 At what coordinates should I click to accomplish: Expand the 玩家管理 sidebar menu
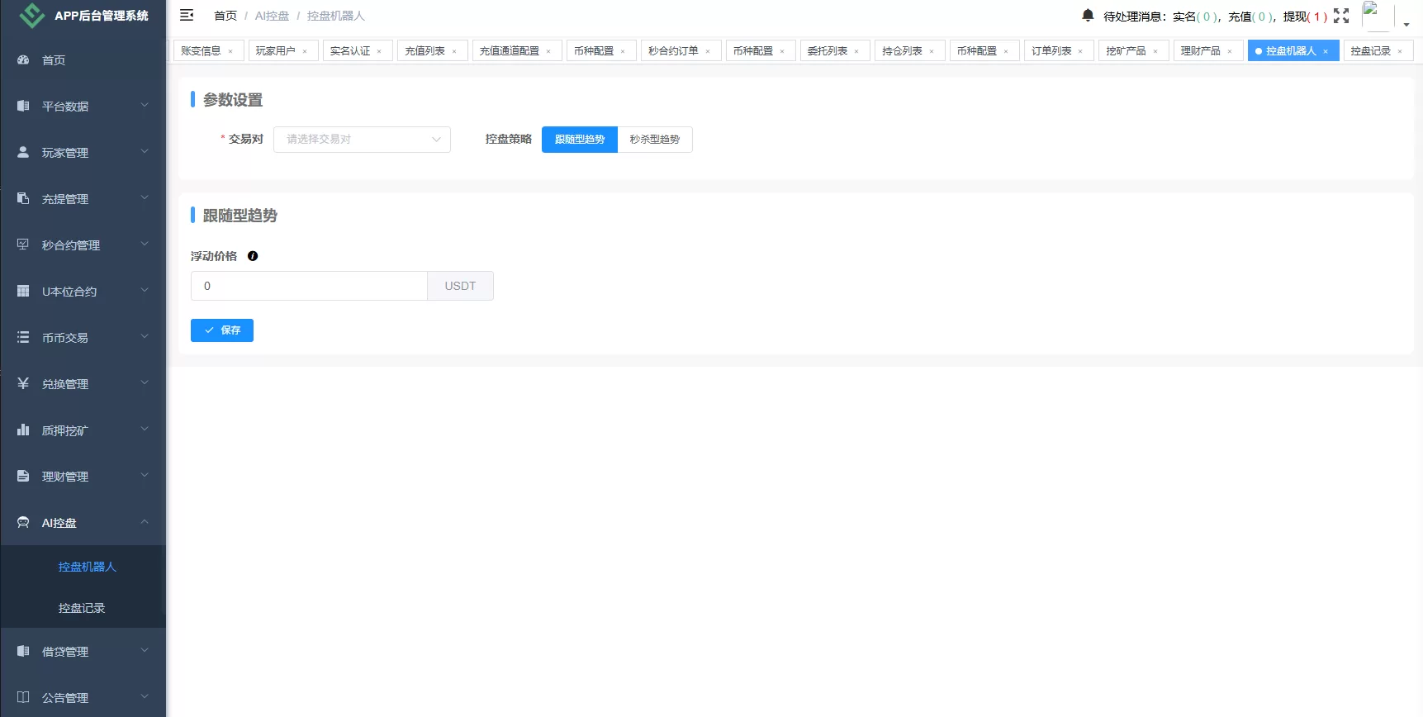83,153
